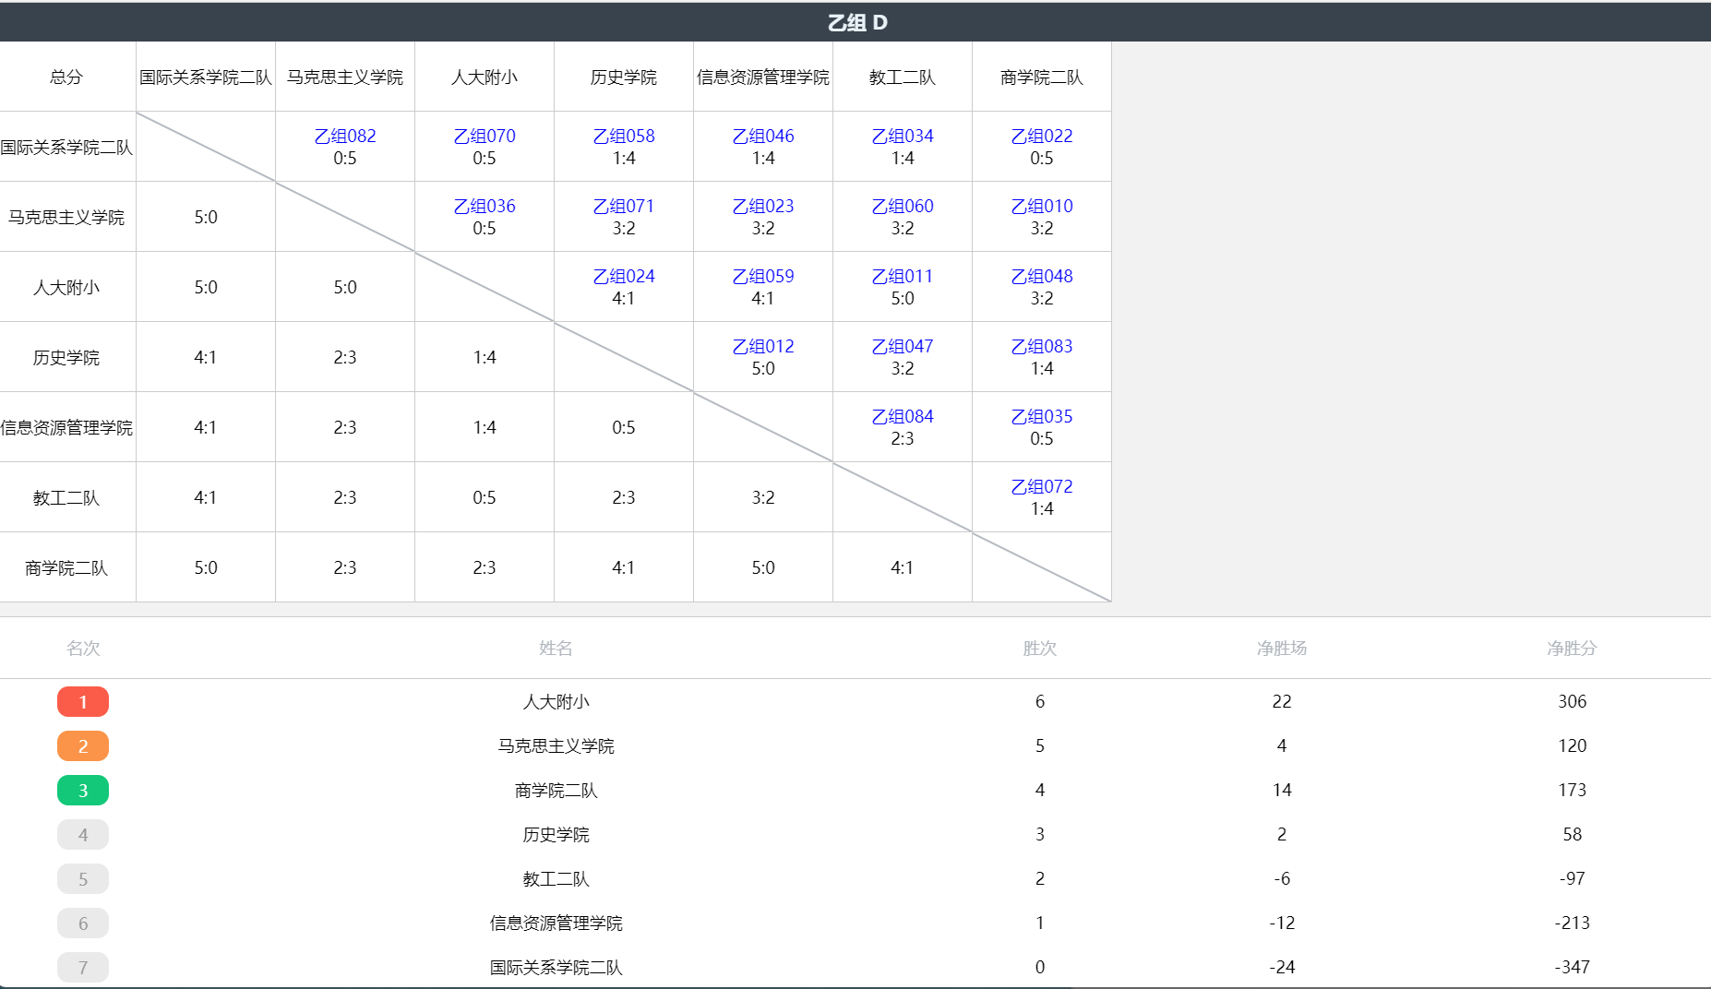The height and width of the screenshot is (989, 1711).
Task: Open match link 乙组058
Action: [624, 136]
